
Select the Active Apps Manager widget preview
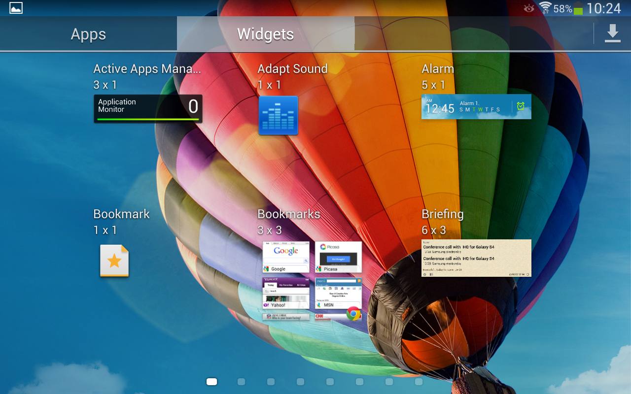click(148, 108)
